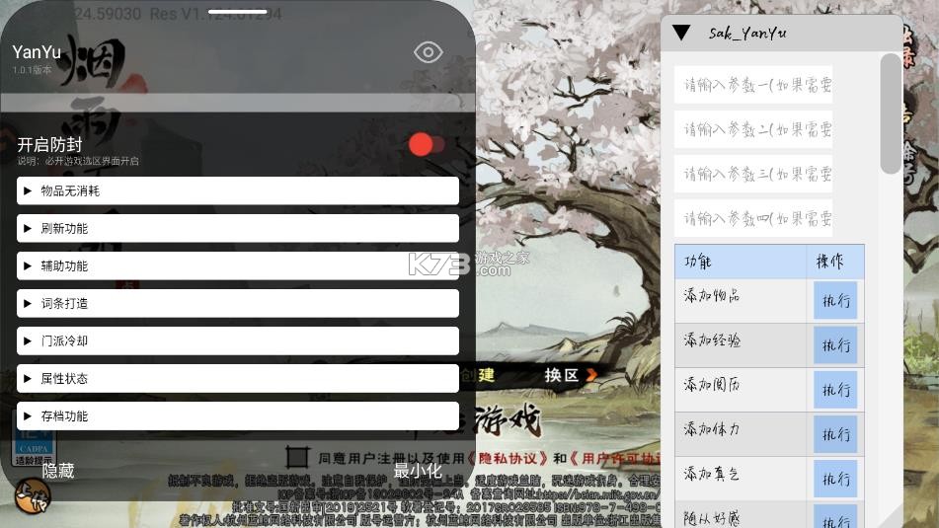Expand the 属性状态 section

pyautogui.click(x=238, y=378)
